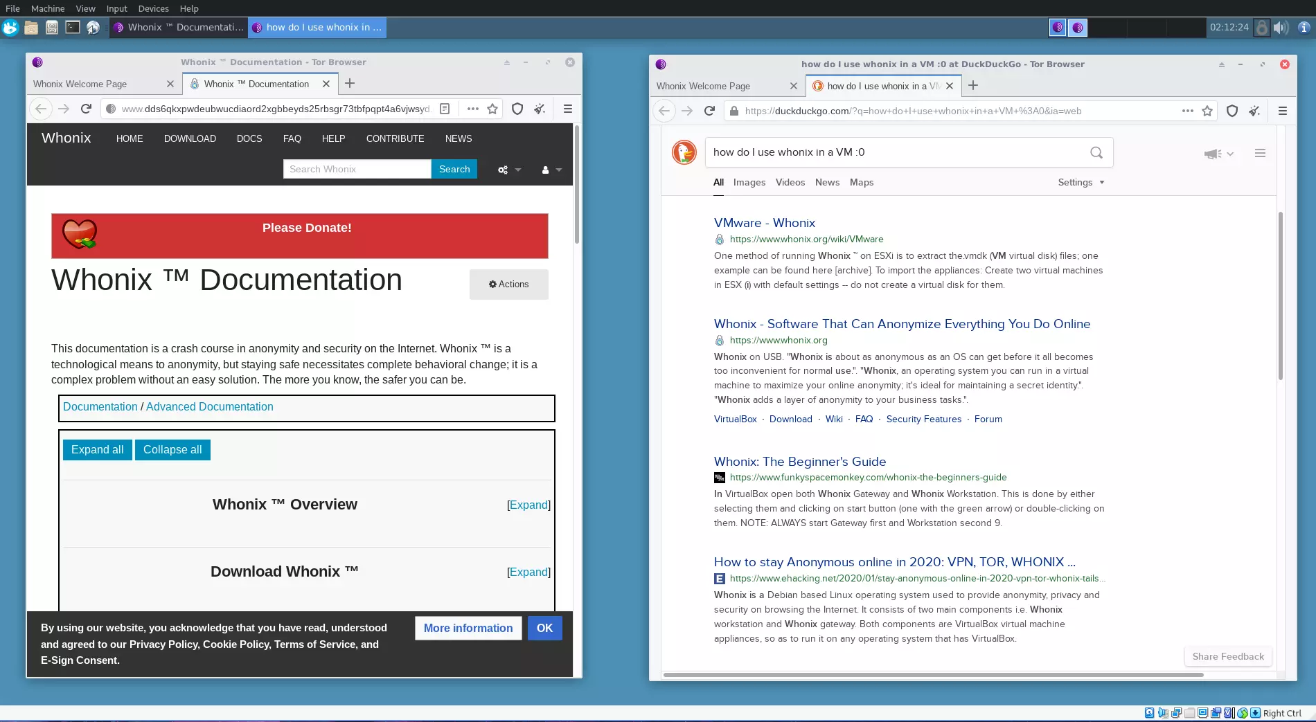Viewport: 1316px width, 722px height.
Task: Open hamburger menu in Whonix Documentation window
Action: pos(567,109)
